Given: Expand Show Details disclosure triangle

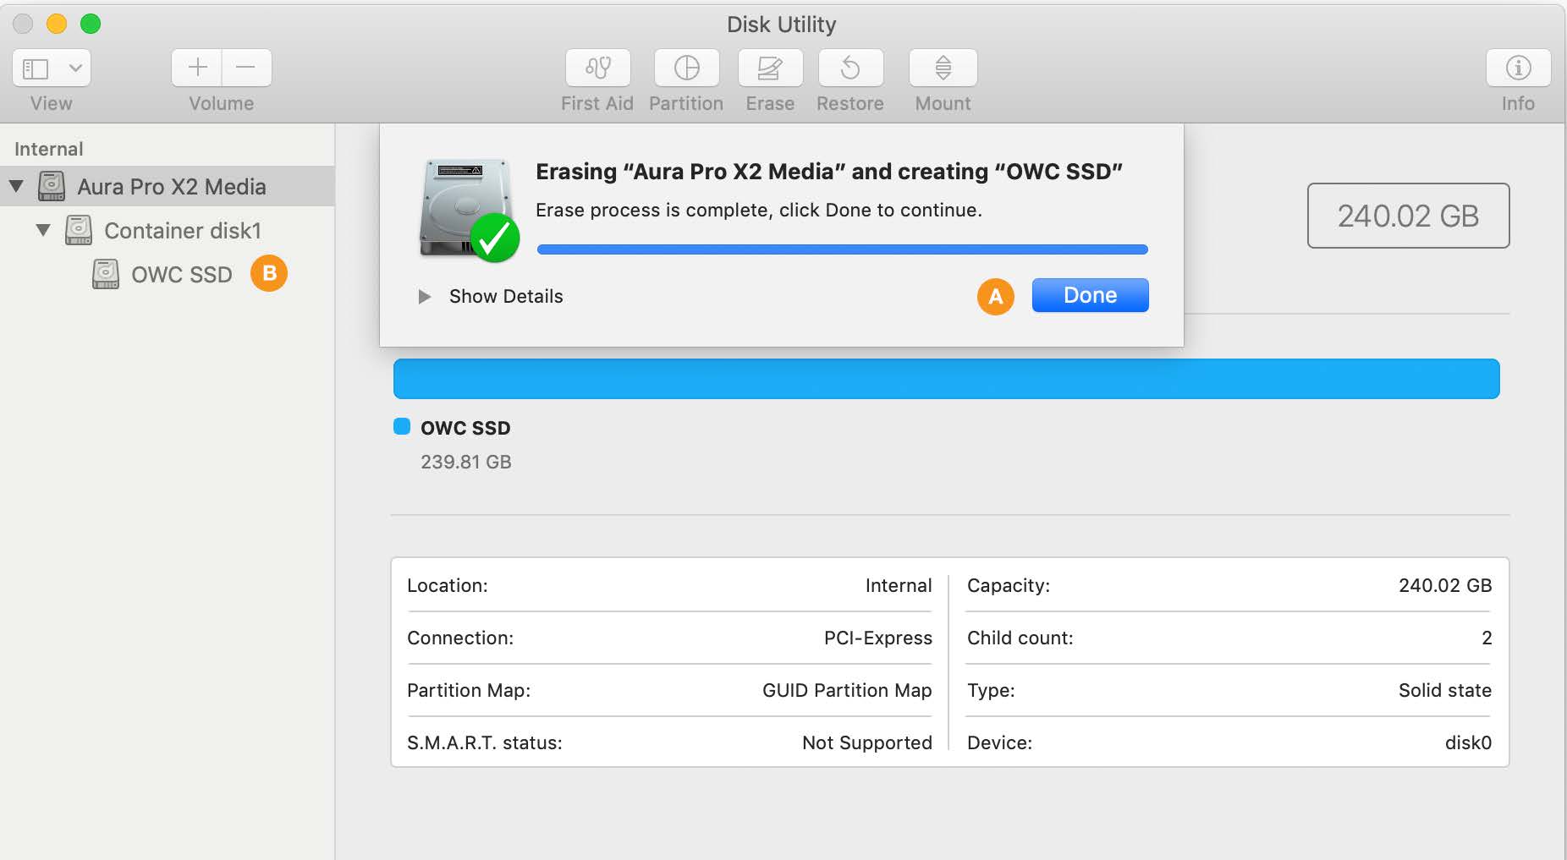Looking at the screenshot, I should (425, 297).
